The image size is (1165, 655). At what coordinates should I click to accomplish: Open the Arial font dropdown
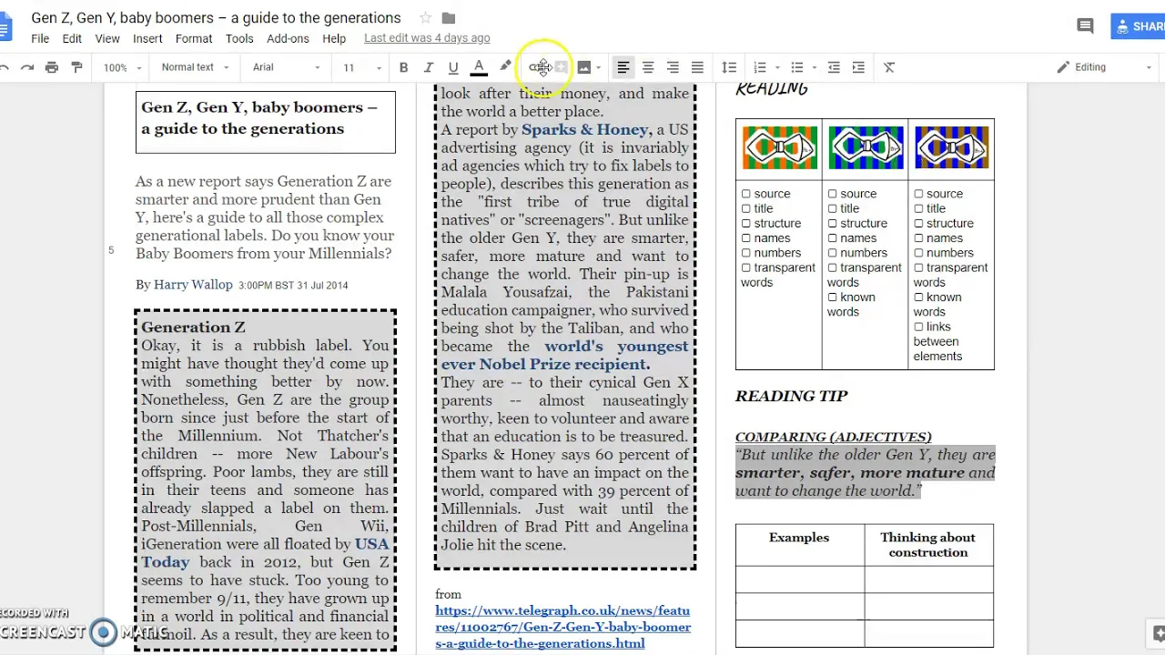click(286, 67)
